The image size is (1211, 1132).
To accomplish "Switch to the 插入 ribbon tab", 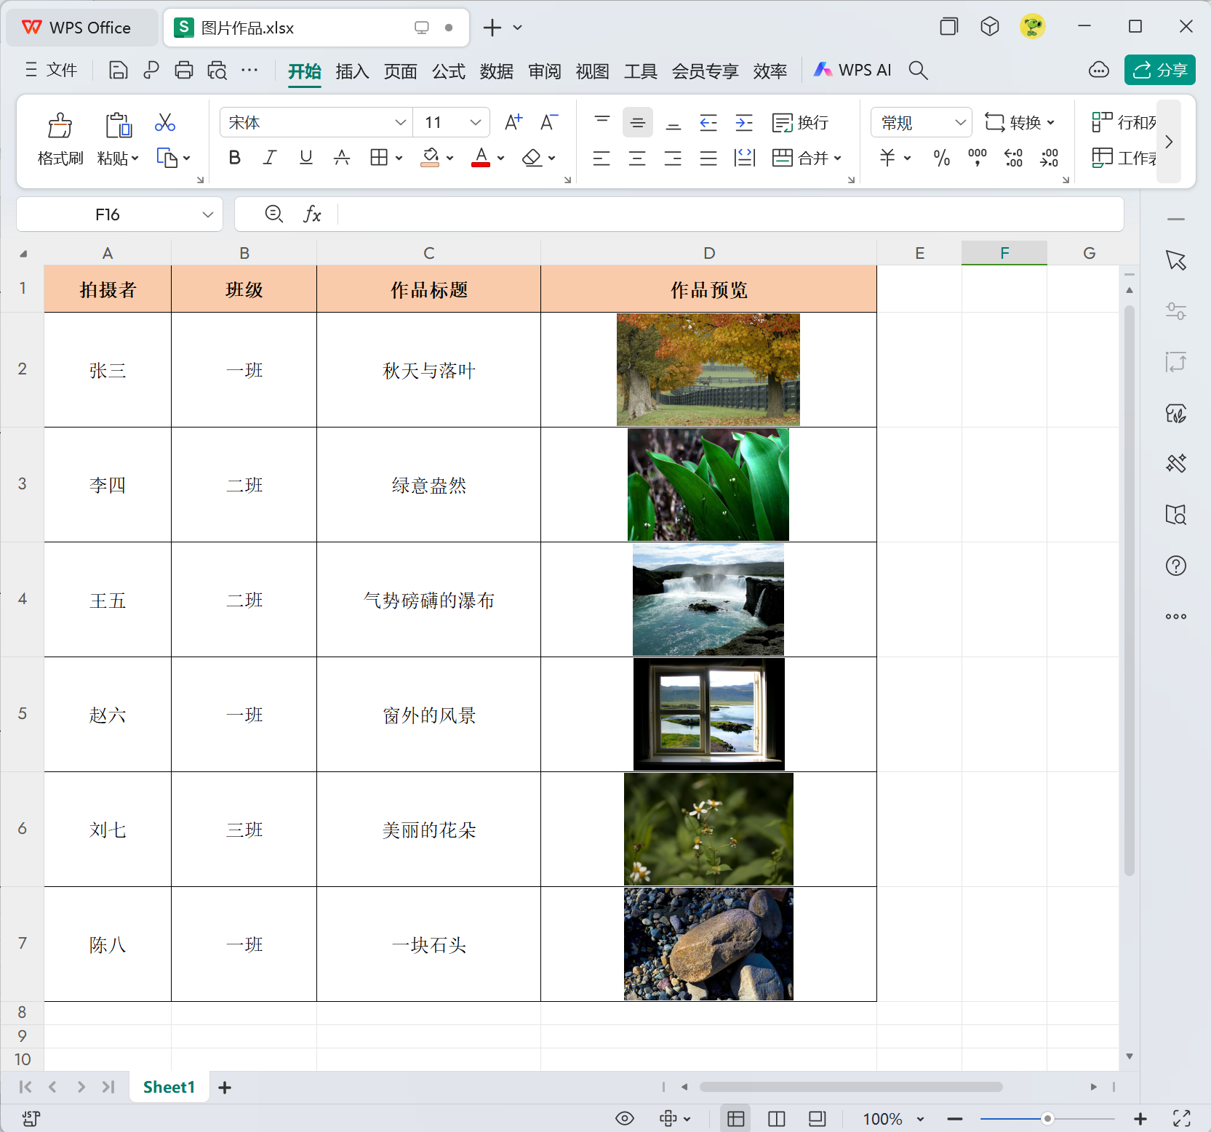I will tap(352, 71).
